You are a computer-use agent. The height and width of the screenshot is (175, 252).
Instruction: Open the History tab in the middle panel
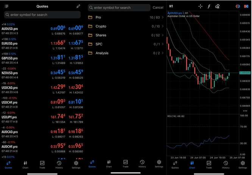click(142, 164)
